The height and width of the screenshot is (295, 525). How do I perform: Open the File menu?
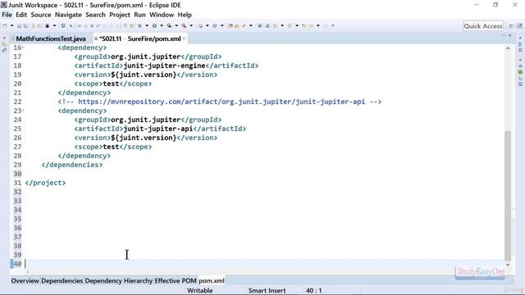pos(7,15)
